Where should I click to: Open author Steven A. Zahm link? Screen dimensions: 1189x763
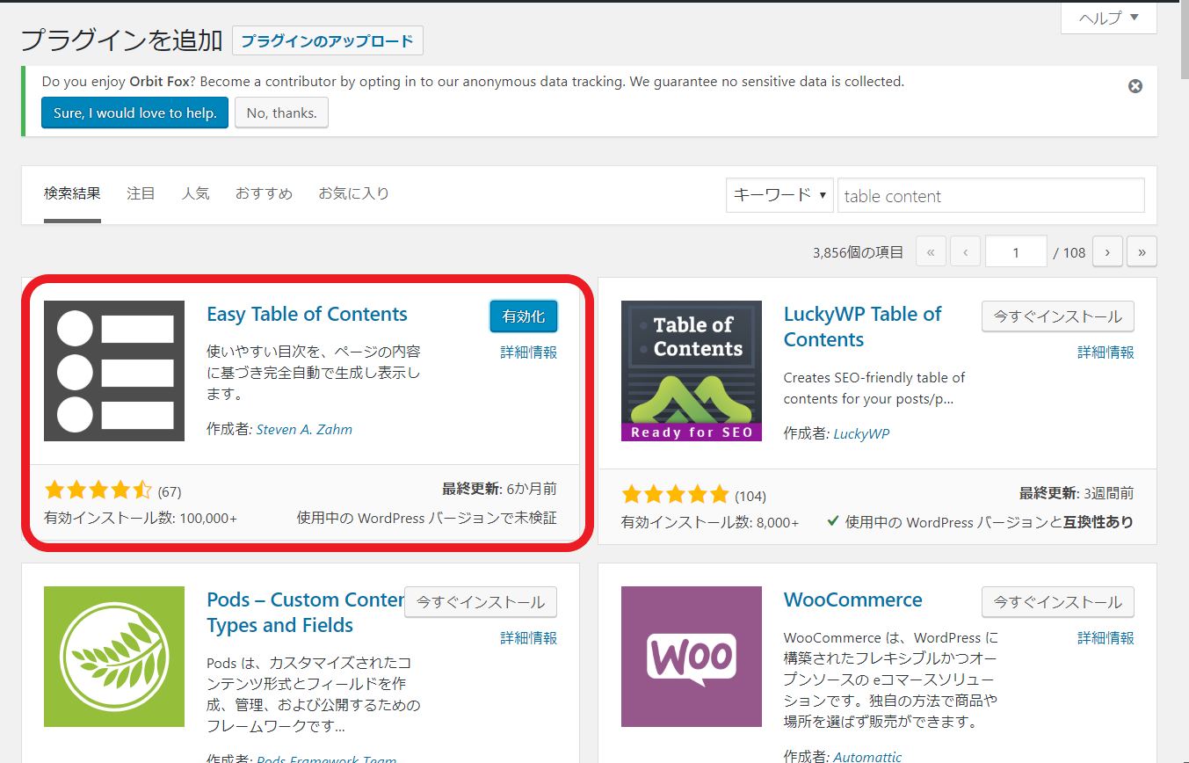(x=304, y=430)
